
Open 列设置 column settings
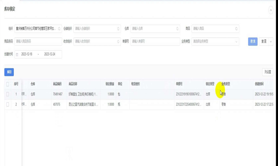pyautogui.click(x=268, y=72)
